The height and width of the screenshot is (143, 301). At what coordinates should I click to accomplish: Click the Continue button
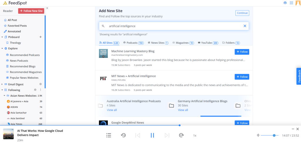pyautogui.click(x=242, y=13)
